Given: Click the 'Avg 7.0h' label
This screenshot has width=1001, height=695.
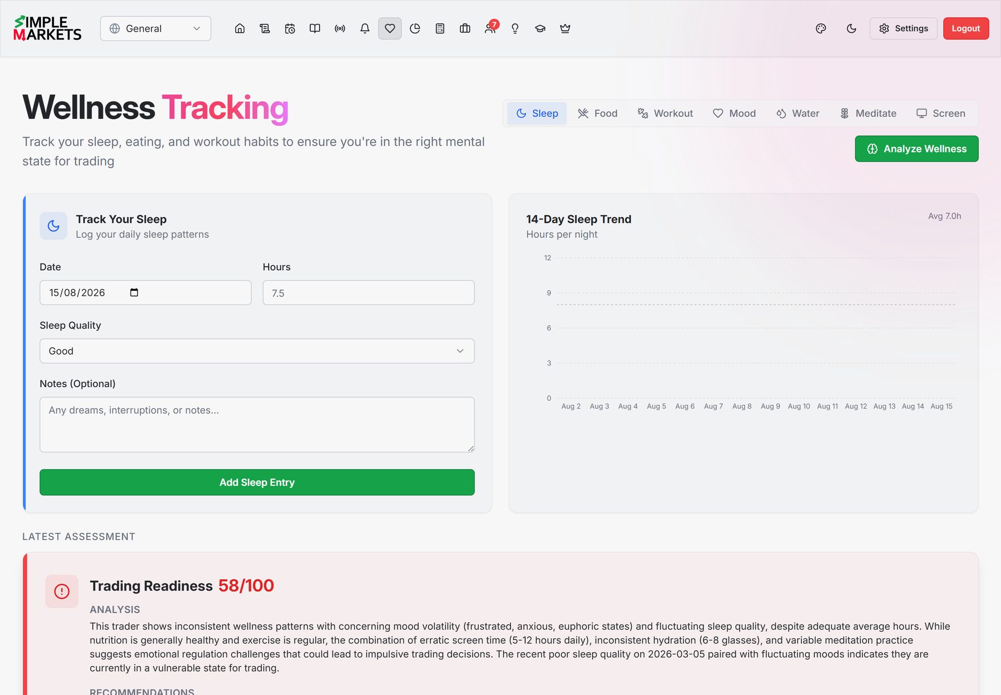Looking at the screenshot, I should click(x=944, y=216).
